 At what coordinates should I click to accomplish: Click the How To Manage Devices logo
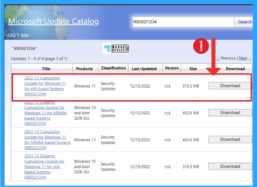click(115, 49)
